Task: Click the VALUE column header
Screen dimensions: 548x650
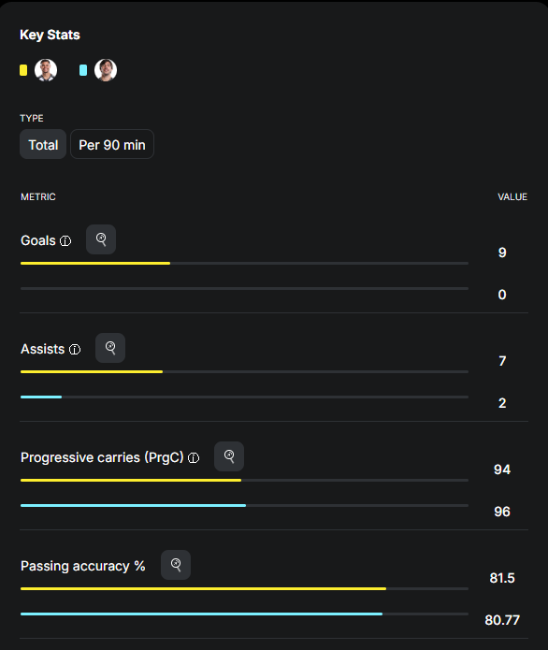Action: (x=512, y=197)
